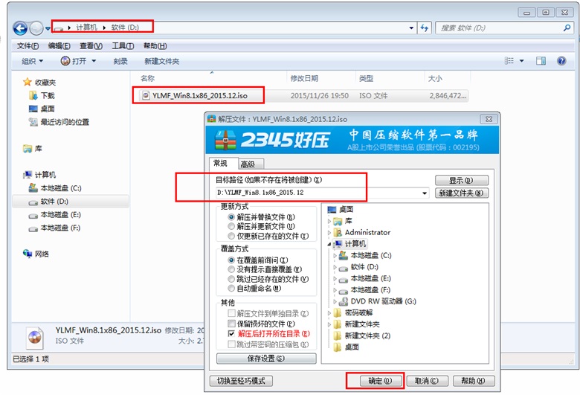Image resolution: width=580 pixels, height=395 pixels.
Task: Expand 本地磁盘 (C:) in dialog tree
Action: pos(335,255)
